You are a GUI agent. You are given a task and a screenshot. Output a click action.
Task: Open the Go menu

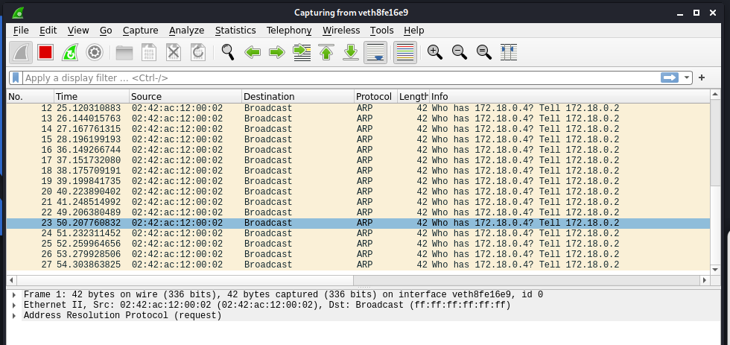pyautogui.click(x=106, y=31)
